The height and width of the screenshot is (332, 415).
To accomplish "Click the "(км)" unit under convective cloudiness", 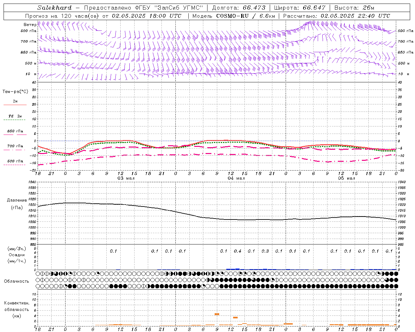I will click(x=17, y=316).
